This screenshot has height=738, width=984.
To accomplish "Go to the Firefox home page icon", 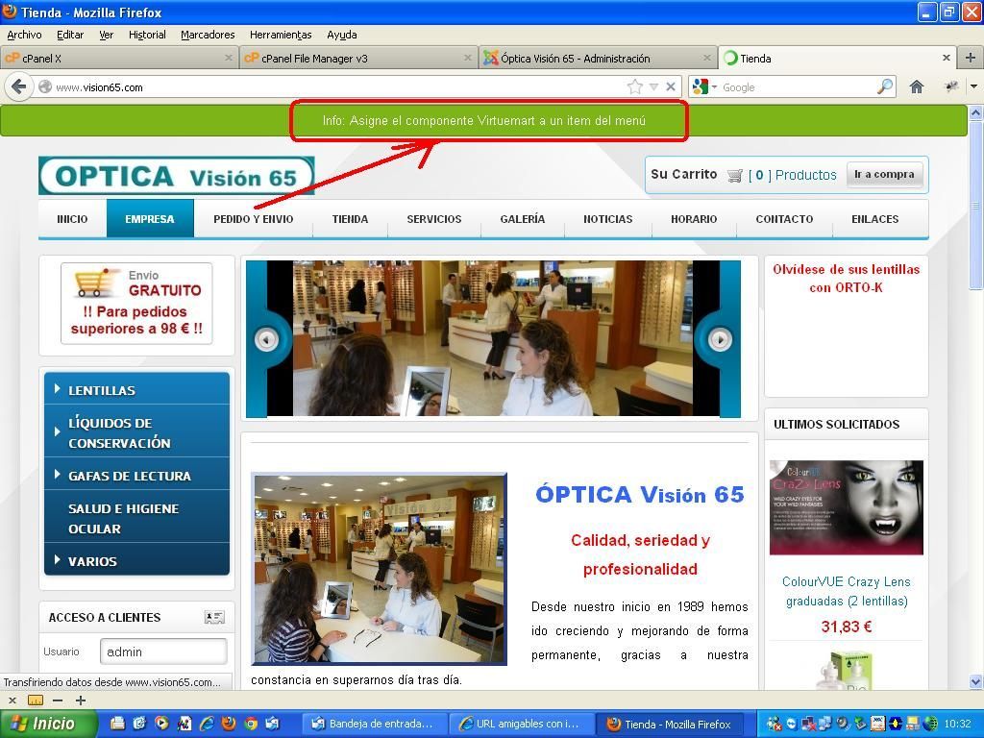I will pyautogui.click(x=916, y=86).
